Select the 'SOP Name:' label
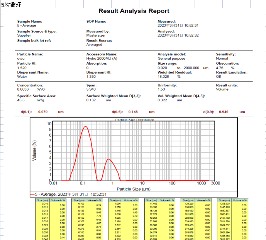 pyautogui.click(x=96, y=22)
